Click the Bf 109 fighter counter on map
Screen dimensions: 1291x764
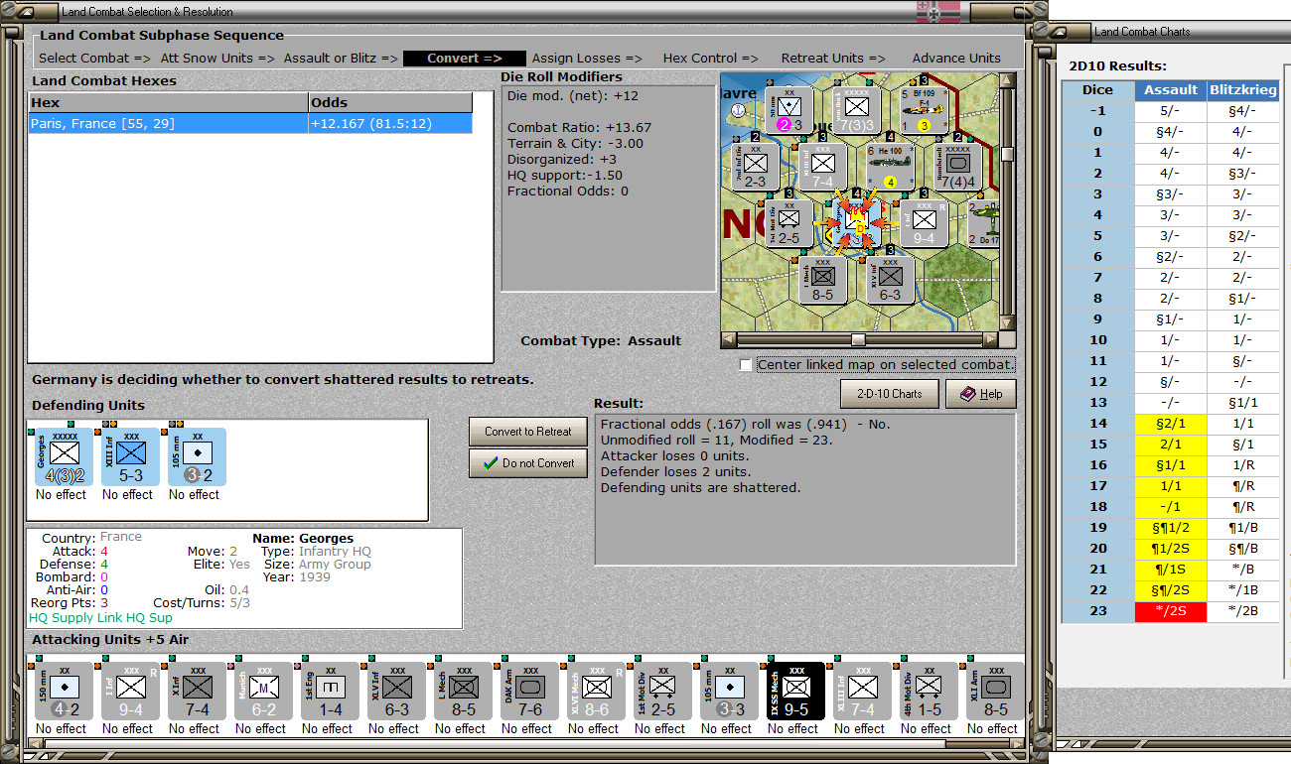(924, 110)
